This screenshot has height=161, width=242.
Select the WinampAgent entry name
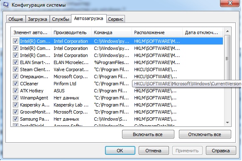pyautogui.click(x=34, y=98)
